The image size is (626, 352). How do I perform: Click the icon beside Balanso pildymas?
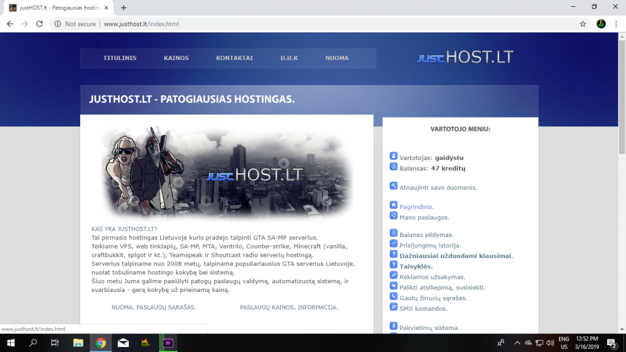pos(393,233)
